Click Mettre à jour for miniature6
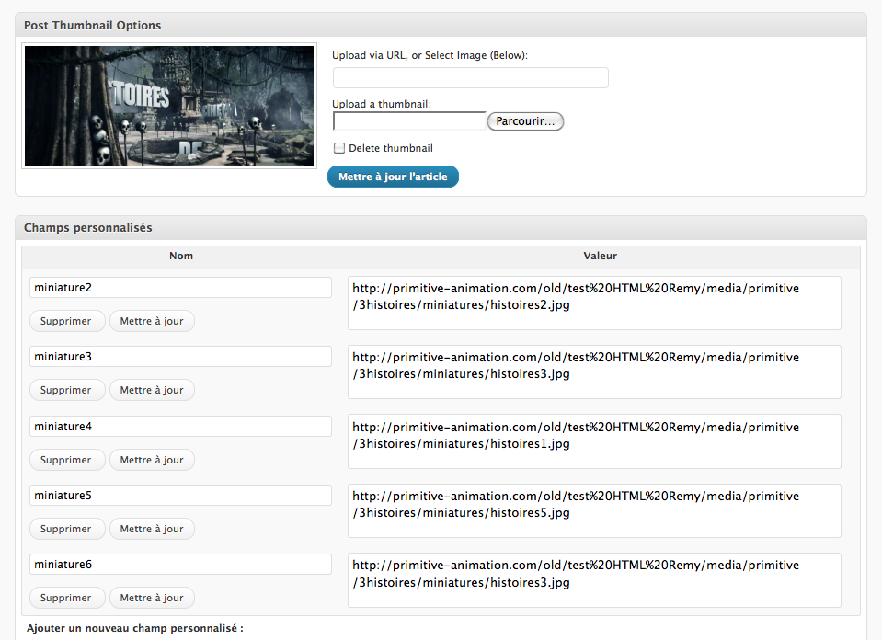The width and height of the screenshot is (882, 640). [152, 598]
